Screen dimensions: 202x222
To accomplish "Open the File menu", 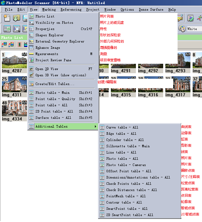I will tap(8, 9).
